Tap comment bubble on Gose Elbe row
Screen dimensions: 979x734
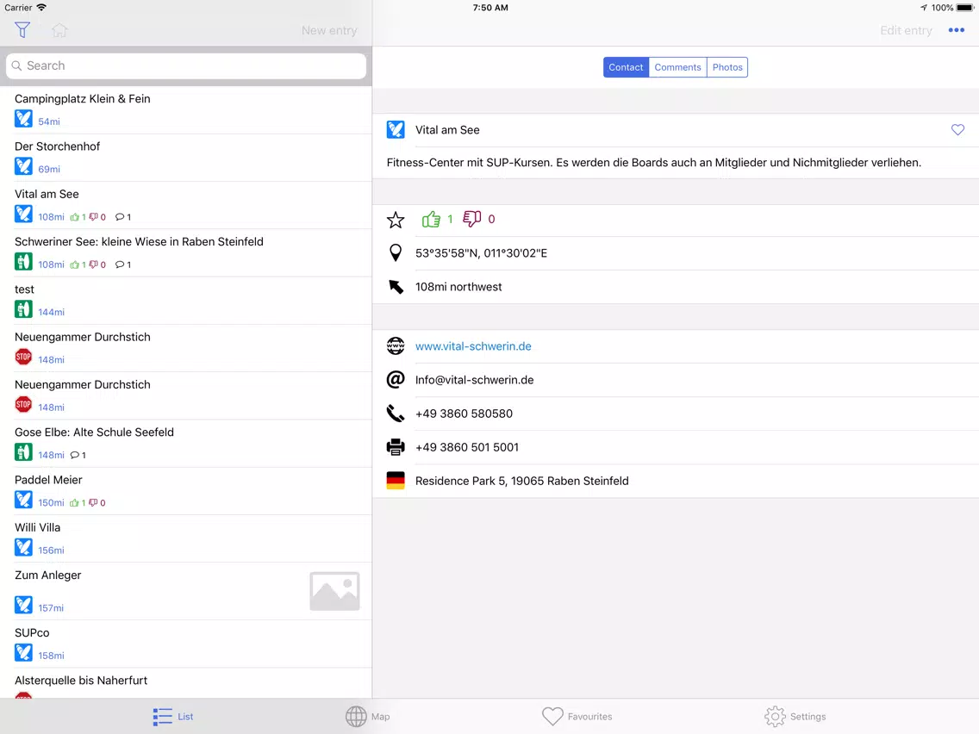[x=75, y=455]
